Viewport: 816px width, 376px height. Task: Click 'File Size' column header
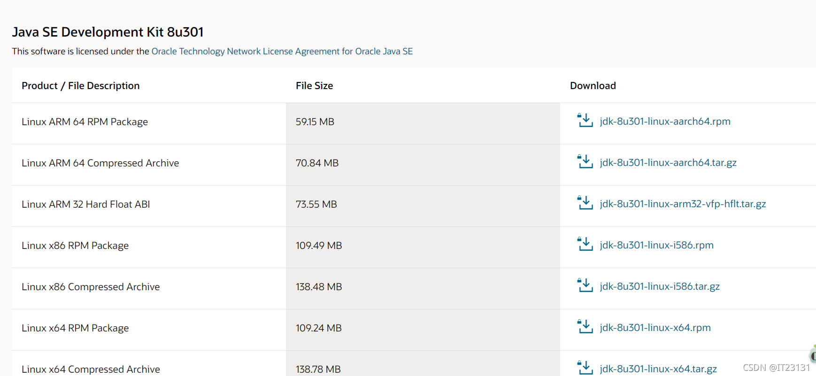[x=314, y=86]
